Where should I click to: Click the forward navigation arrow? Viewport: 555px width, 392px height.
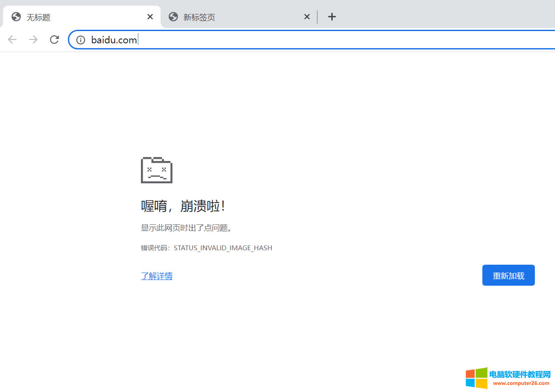point(33,39)
